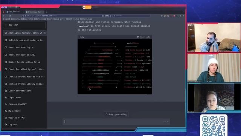
Task: Click the trash icon beside Clear conversations
Action: [x=6, y=91]
